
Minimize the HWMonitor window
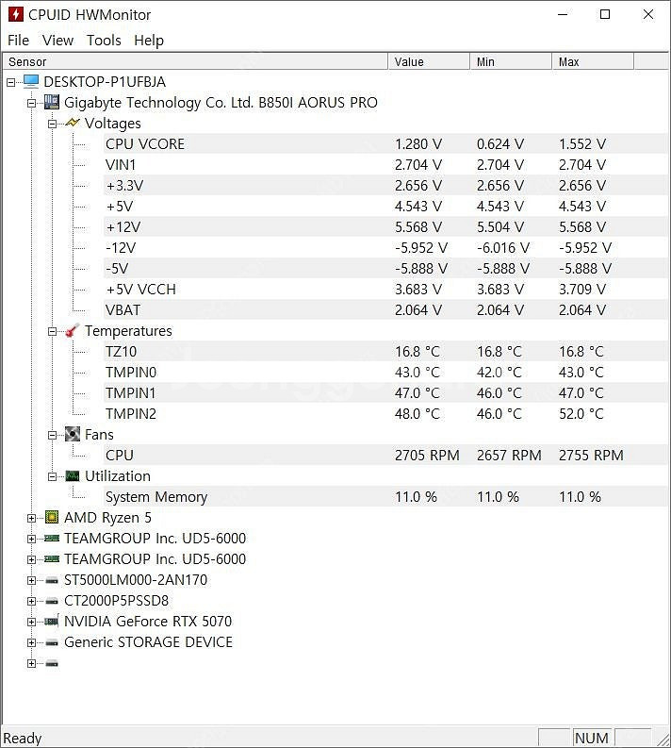point(563,14)
